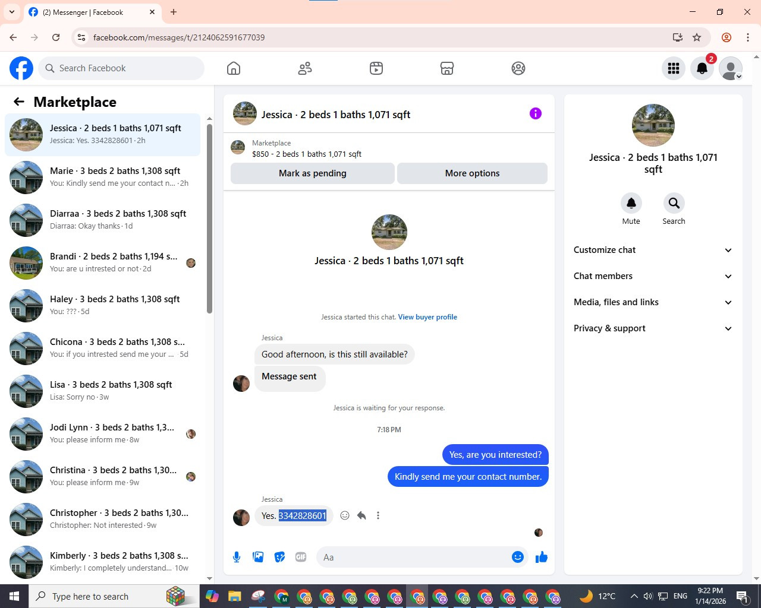Click the Windows taskbar search box
This screenshot has width=761, height=608.
[114, 596]
